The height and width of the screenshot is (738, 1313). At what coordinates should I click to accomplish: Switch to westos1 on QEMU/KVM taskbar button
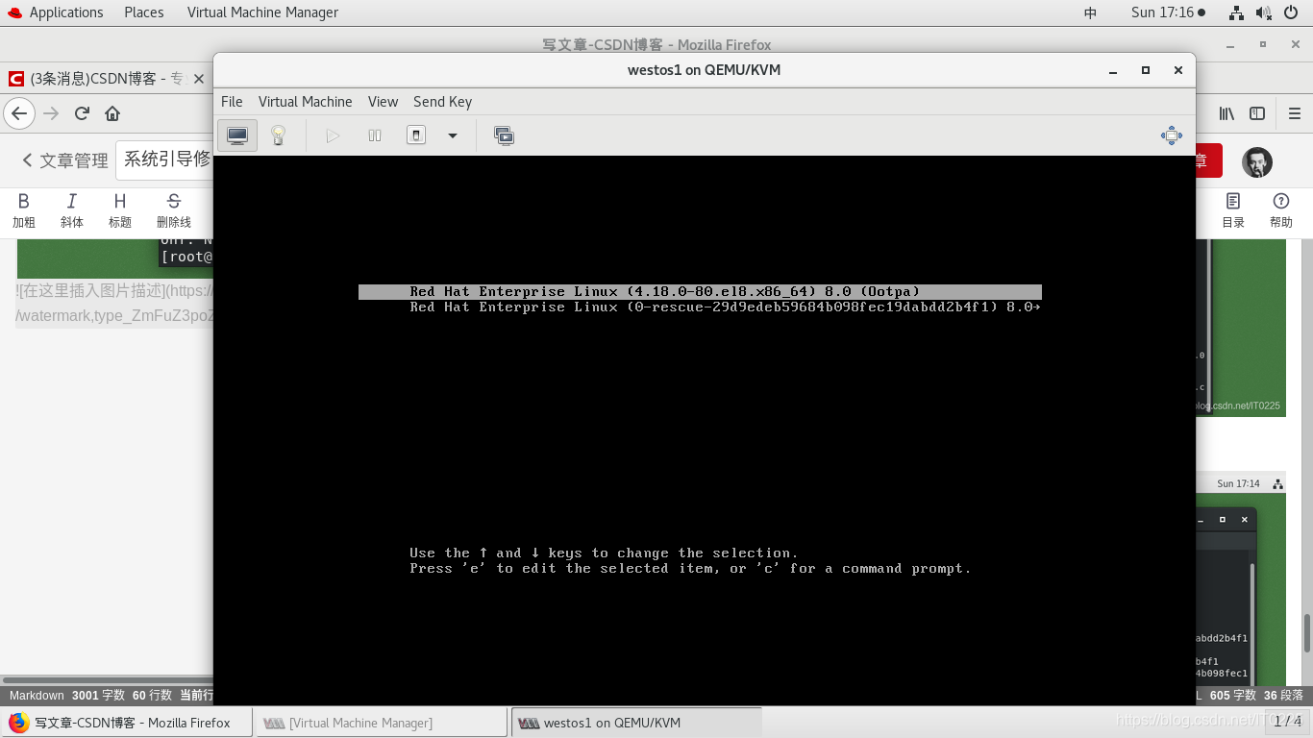[x=636, y=723]
